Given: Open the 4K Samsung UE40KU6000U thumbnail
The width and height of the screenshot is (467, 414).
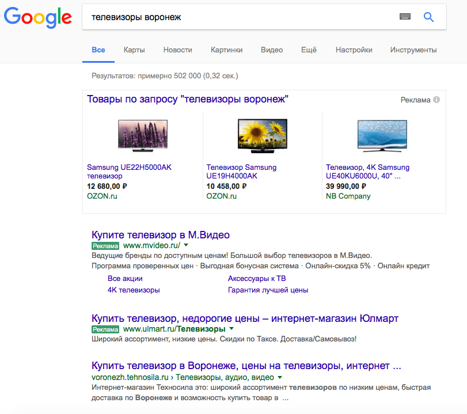Looking at the screenshot, I should [382, 136].
